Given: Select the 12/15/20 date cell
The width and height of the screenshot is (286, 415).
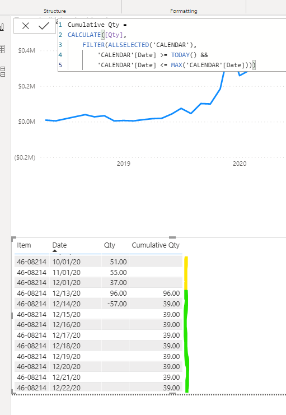Looking at the screenshot, I should tap(67, 314).
